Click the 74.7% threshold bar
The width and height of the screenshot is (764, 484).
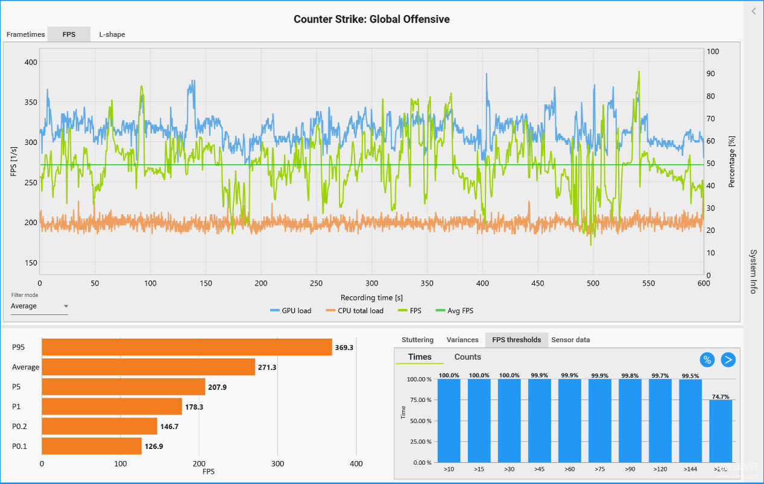coord(720,431)
